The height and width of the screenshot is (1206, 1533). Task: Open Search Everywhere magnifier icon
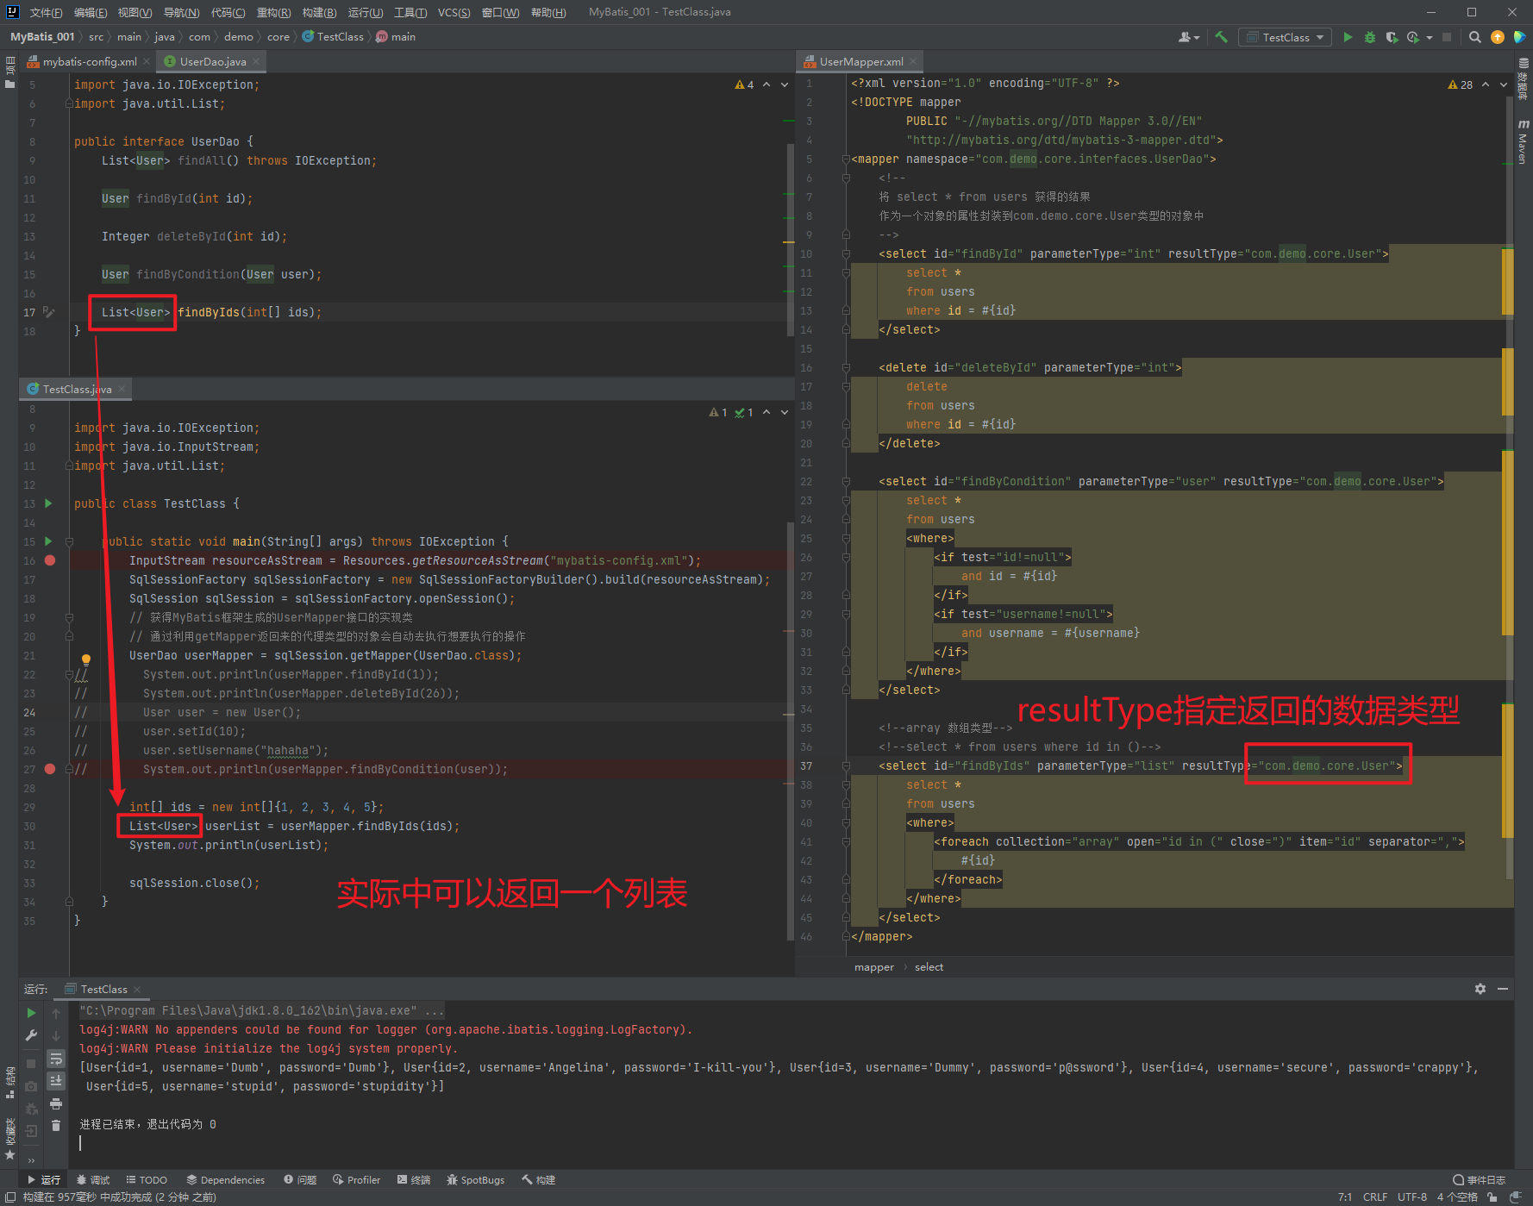1475,37
